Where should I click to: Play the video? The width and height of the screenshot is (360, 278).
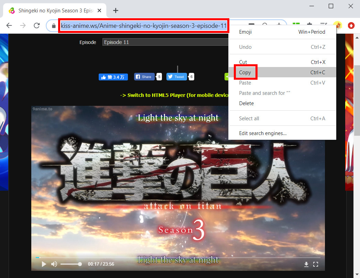pos(44,264)
